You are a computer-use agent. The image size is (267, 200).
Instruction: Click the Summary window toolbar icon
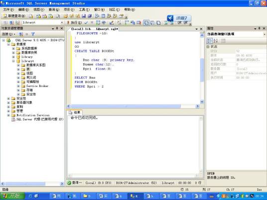click(x=103, y=16)
